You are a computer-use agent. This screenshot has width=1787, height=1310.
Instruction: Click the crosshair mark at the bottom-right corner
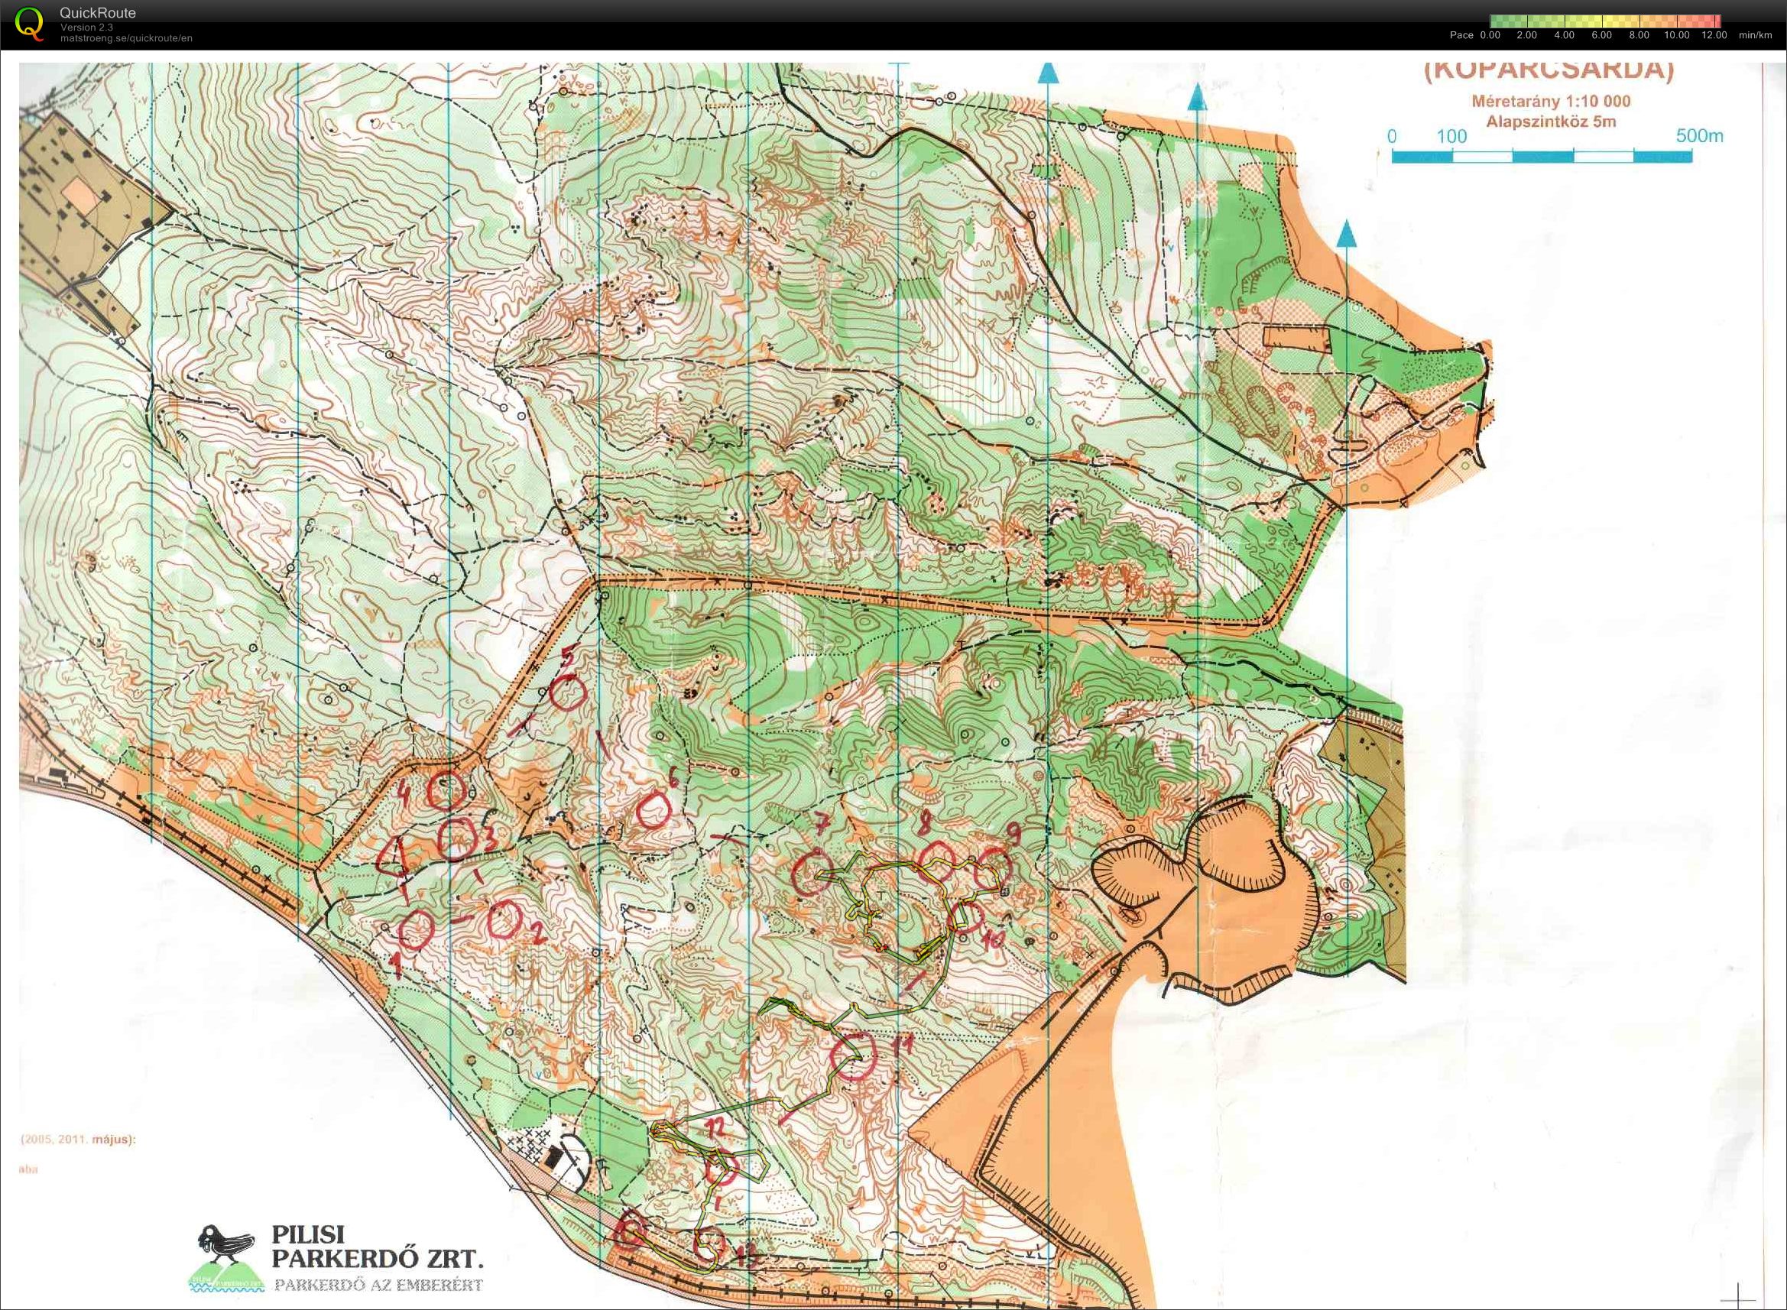click(1737, 1301)
